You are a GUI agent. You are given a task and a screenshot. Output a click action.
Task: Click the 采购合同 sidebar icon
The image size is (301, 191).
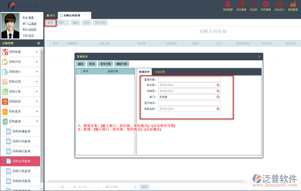coord(5,82)
